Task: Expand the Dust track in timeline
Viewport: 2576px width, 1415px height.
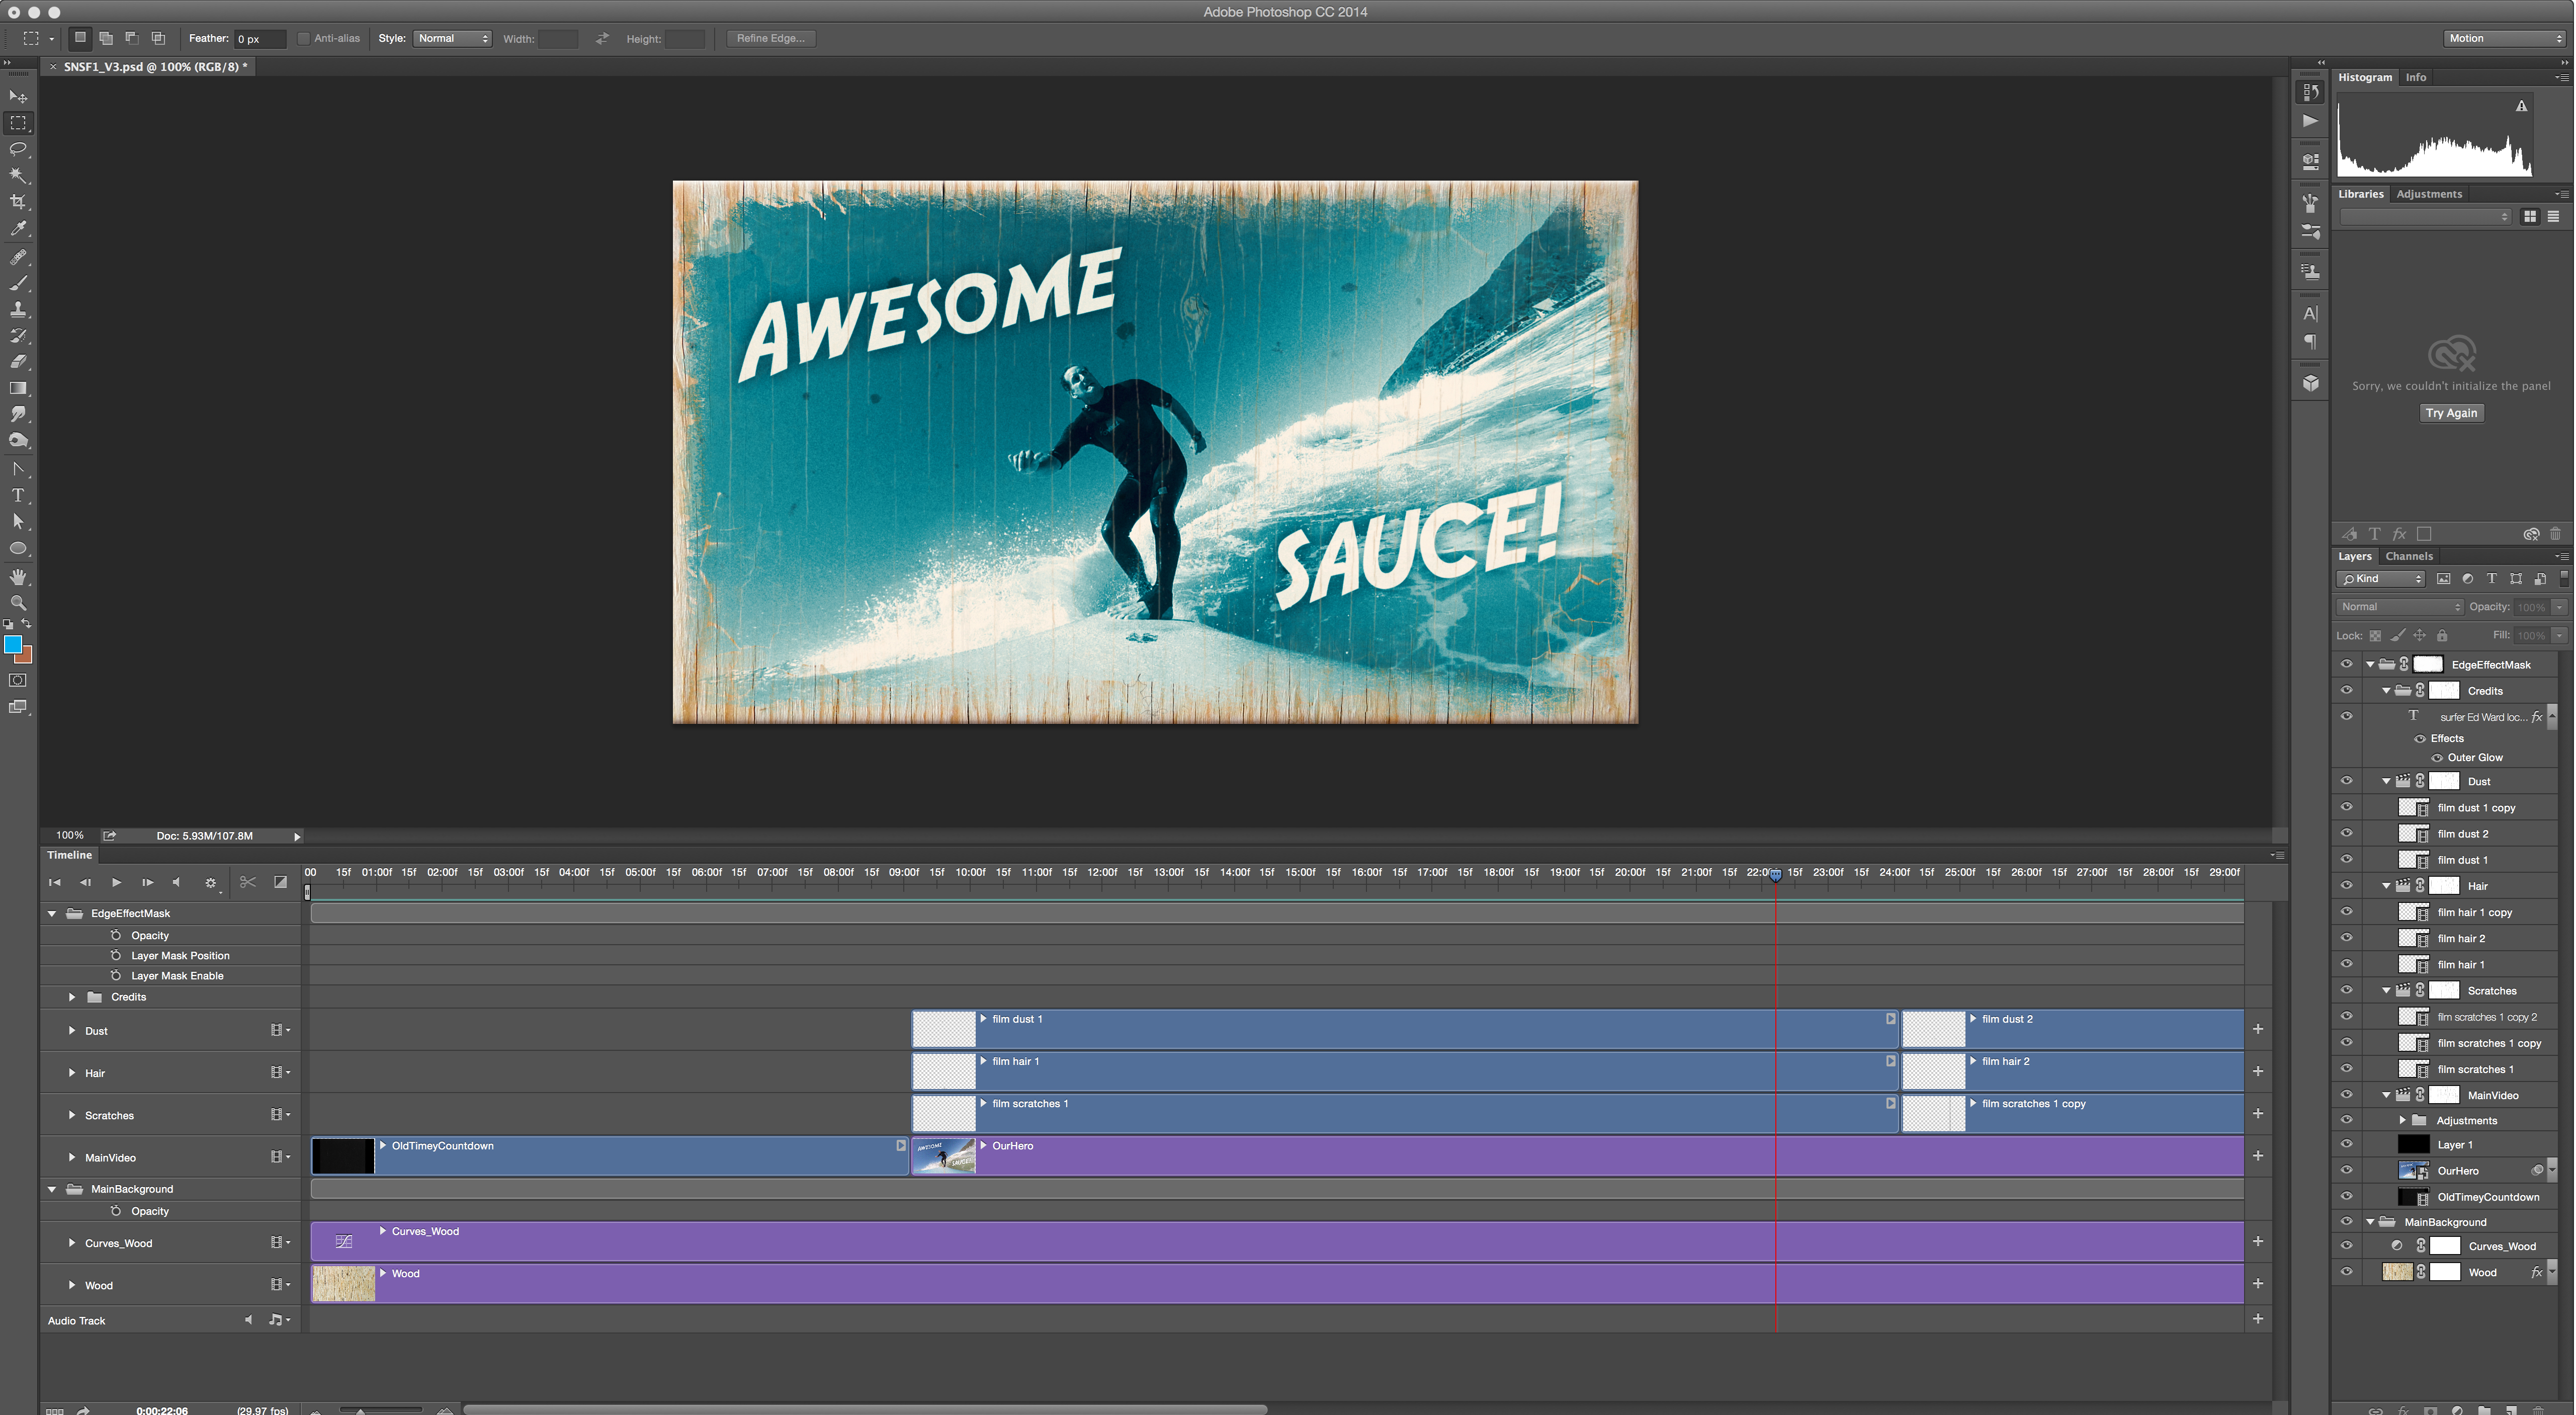Action: pos(72,1031)
